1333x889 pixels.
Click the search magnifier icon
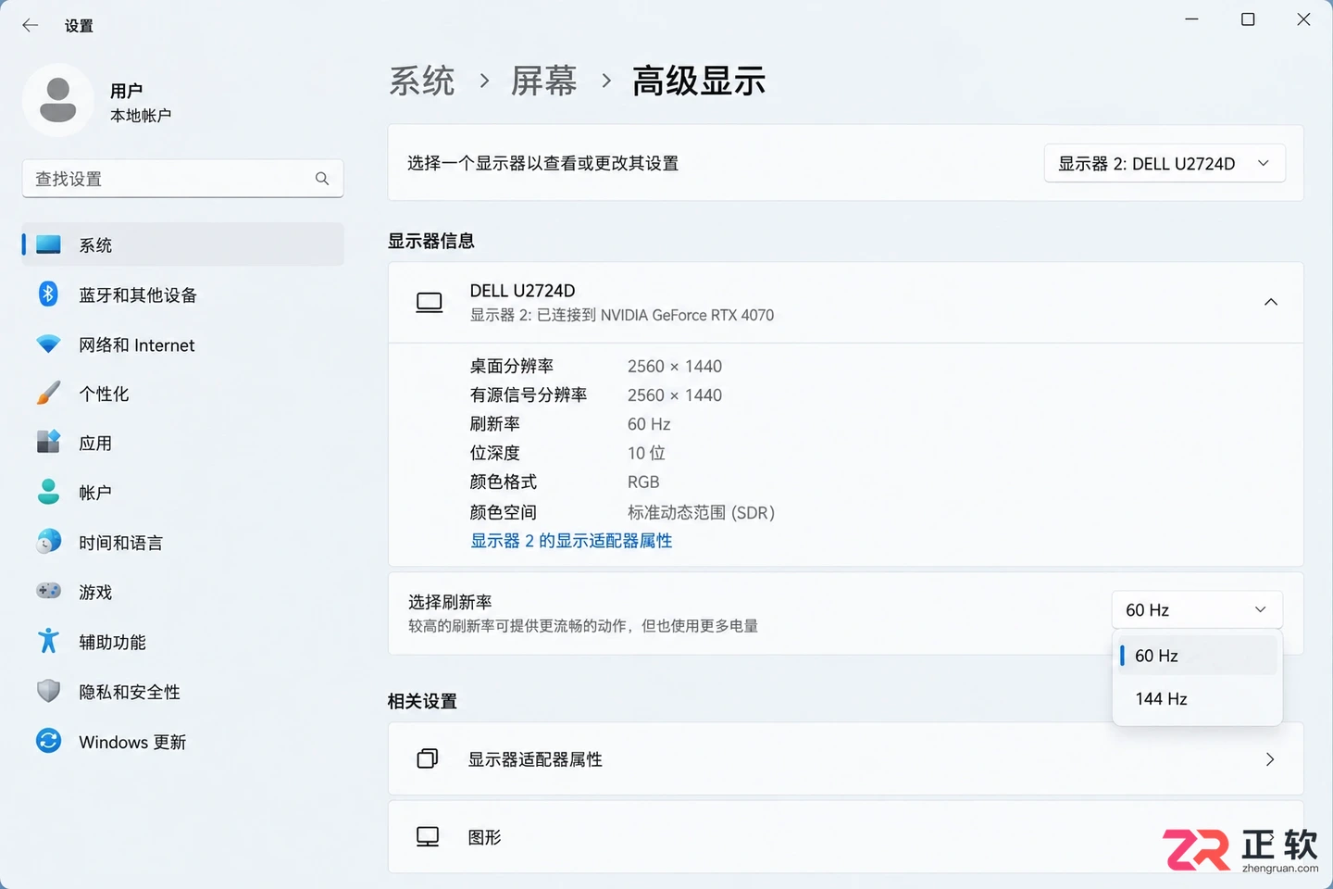[322, 179]
